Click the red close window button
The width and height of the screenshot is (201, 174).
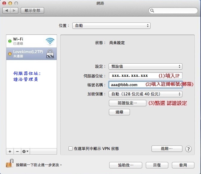pyautogui.click(x=4, y=3)
